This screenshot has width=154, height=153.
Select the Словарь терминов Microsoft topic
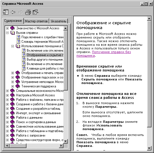point(42,42)
